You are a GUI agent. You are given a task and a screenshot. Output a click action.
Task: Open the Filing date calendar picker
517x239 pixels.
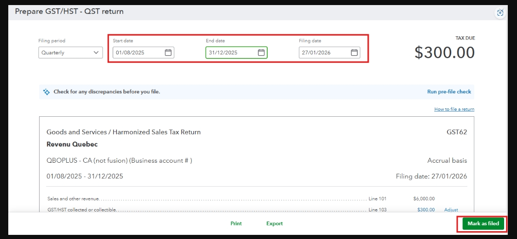point(354,52)
